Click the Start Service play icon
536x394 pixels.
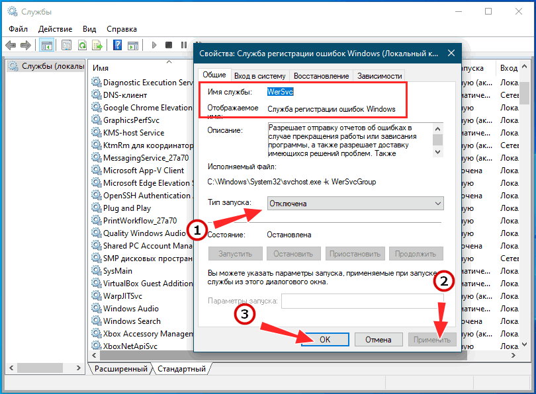coord(154,46)
